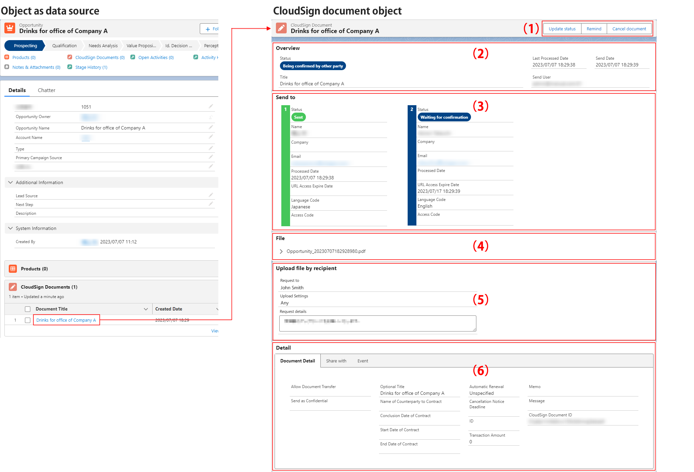Image resolution: width=694 pixels, height=472 pixels.
Task: Click the Language Code value Japanese
Action: tap(301, 207)
